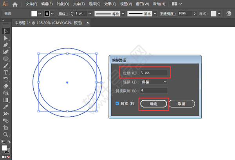Click the Illustrator Ai logo
The height and width of the screenshot is (160, 235).
coord(5,4)
